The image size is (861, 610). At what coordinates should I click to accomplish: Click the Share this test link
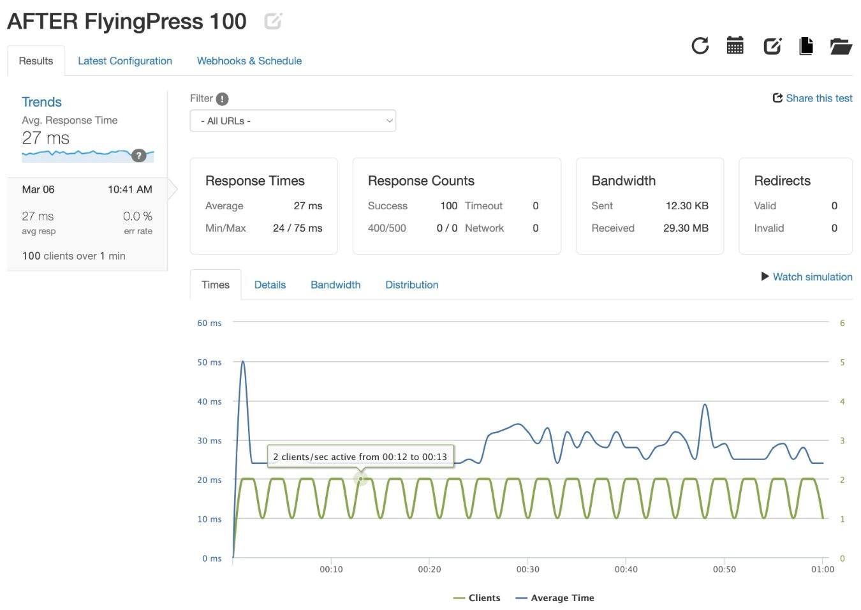[819, 98]
